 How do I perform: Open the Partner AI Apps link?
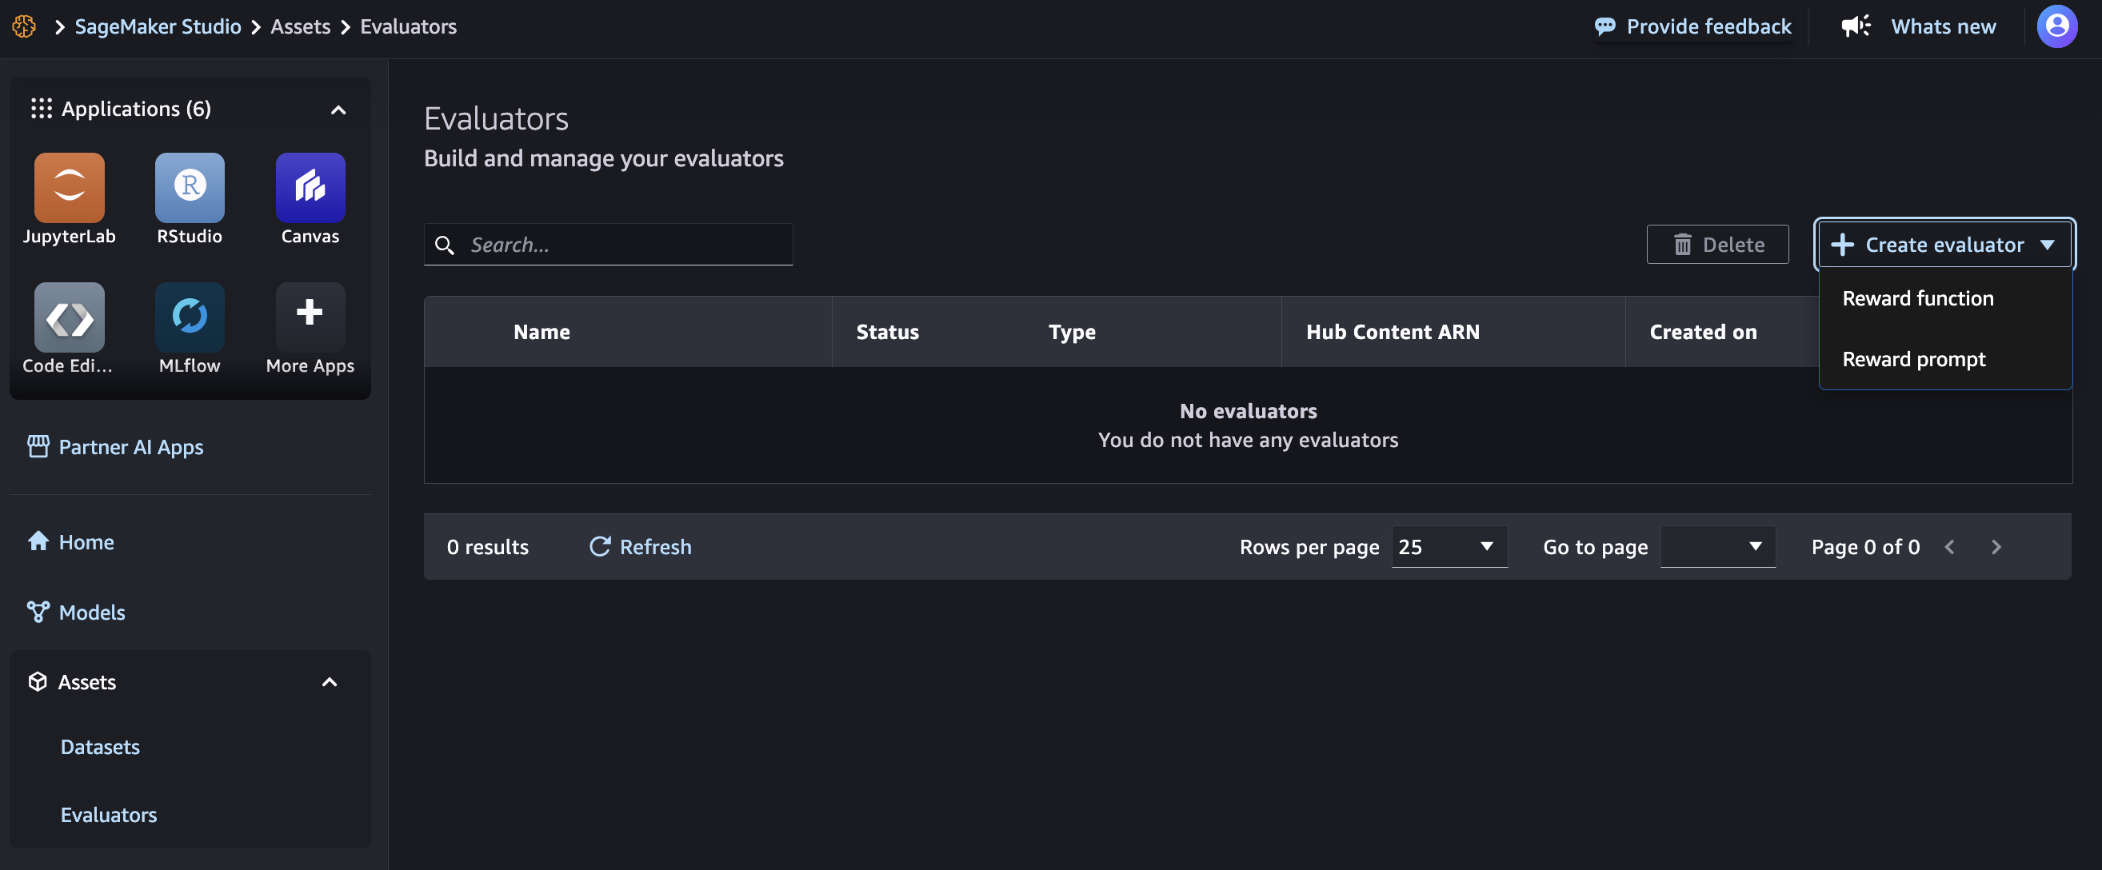coord(130,447)
